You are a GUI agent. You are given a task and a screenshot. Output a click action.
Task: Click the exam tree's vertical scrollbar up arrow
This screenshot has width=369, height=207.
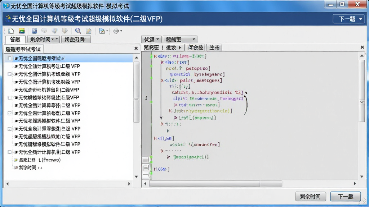pos(137,58)
